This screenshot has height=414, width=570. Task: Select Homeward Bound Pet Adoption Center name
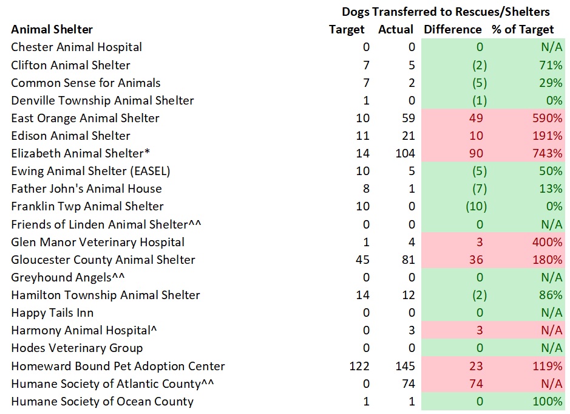pyautogui.click(x=118, y=366)
